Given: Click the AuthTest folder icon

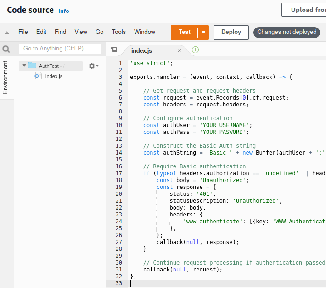Looking at the screenshot, I should click(32, 66).
